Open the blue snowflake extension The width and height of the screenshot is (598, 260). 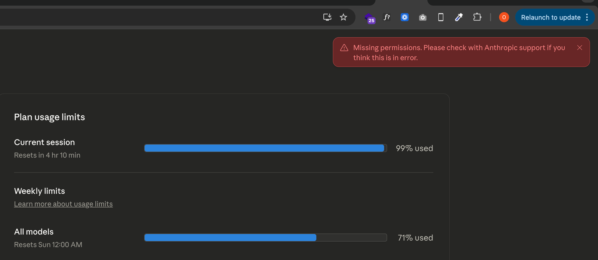click(404, 17)
